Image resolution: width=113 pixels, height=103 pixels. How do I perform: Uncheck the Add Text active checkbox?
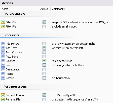point(44,48)
